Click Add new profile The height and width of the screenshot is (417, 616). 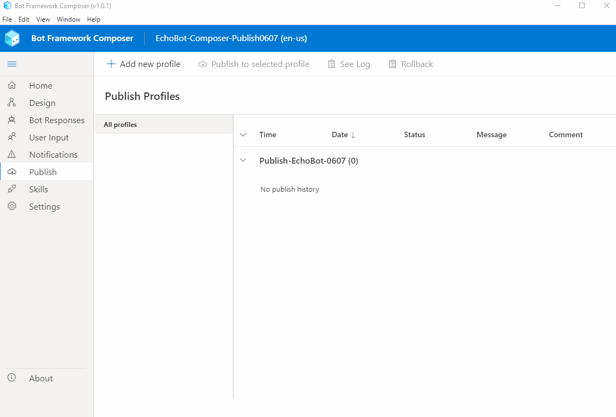[143, 64]
